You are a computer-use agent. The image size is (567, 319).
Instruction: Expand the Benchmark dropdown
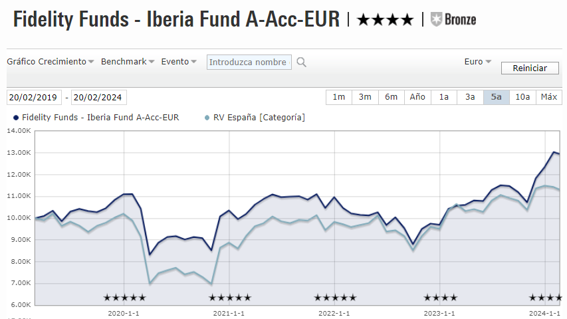[x=128, y=62]
